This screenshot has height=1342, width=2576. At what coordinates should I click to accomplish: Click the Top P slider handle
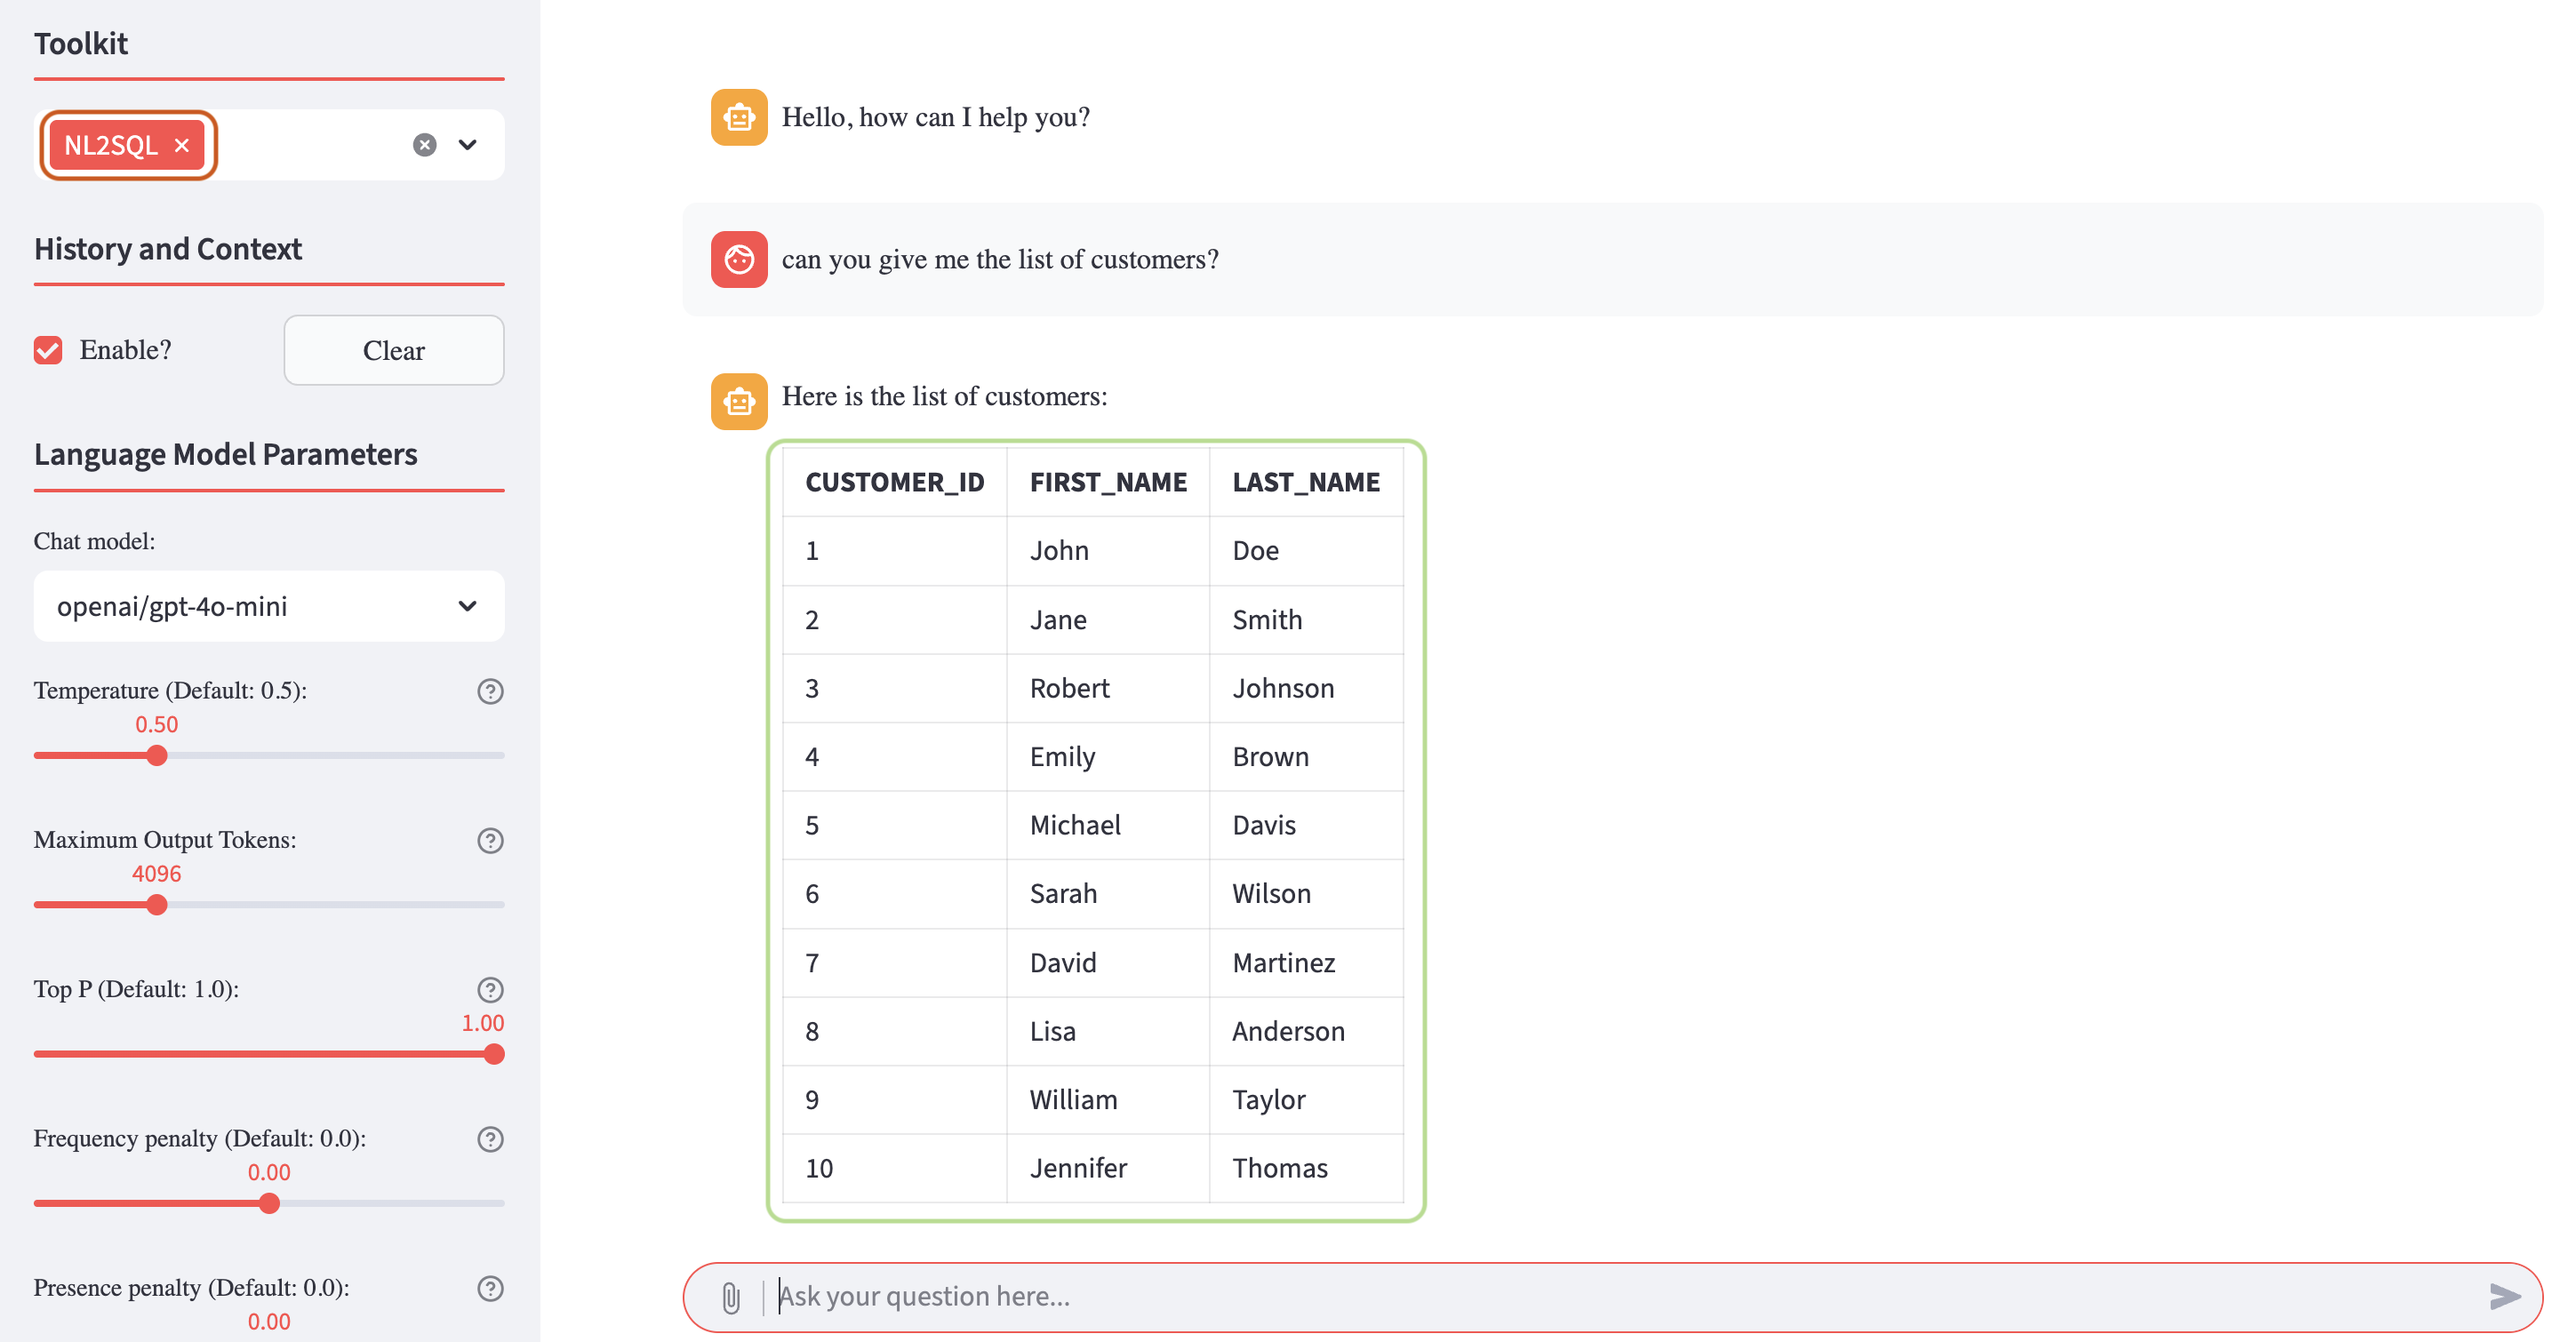pos(494,1054)
